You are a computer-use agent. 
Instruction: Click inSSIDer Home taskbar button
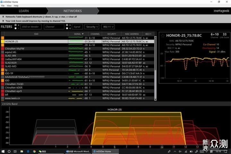click(x=105, y=151)
